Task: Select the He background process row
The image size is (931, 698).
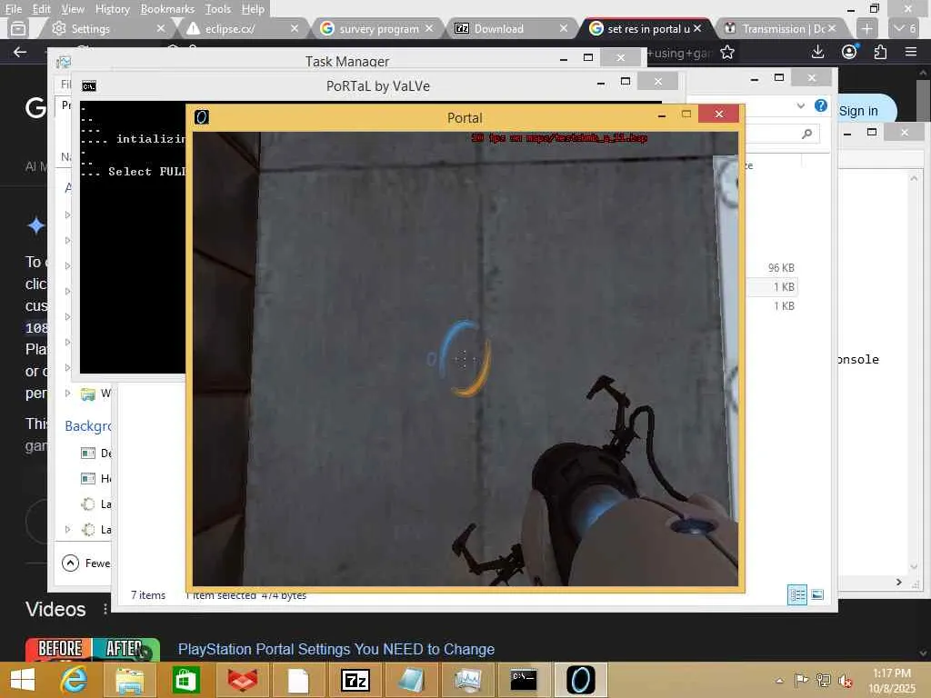Action: coord(83,478)
